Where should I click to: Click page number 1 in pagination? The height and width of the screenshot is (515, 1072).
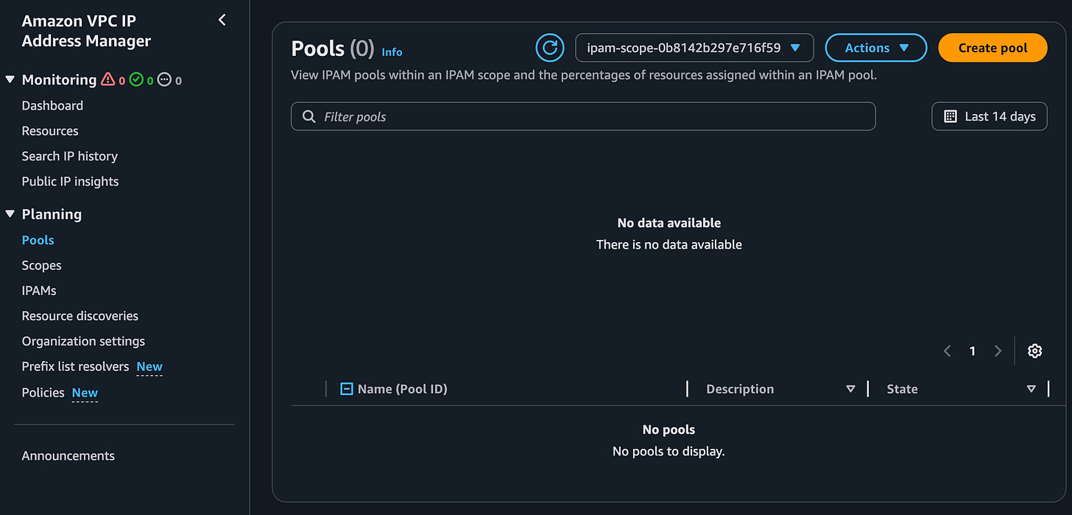coord(973,351)
